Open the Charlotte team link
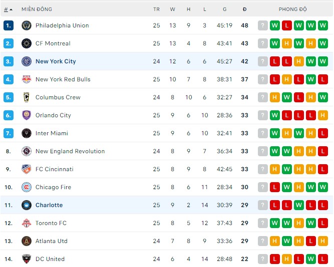 49,205
